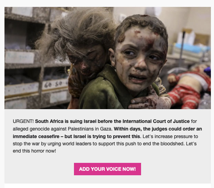The width and height of the screenshot is (214, 188).
Task: Click the bold 'International Court of Justice' text
Action: pyautogui.click(x=156, y=121)
